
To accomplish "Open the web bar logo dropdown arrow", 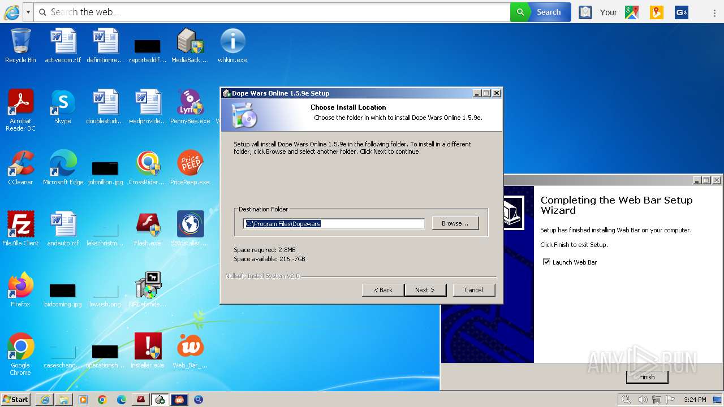I will tap(28, 12).
